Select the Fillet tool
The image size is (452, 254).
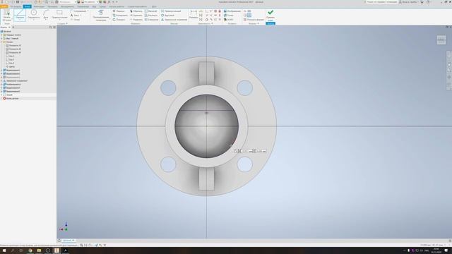(78, 11)
